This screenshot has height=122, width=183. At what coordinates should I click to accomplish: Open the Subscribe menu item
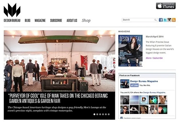[x=56, y=21]
